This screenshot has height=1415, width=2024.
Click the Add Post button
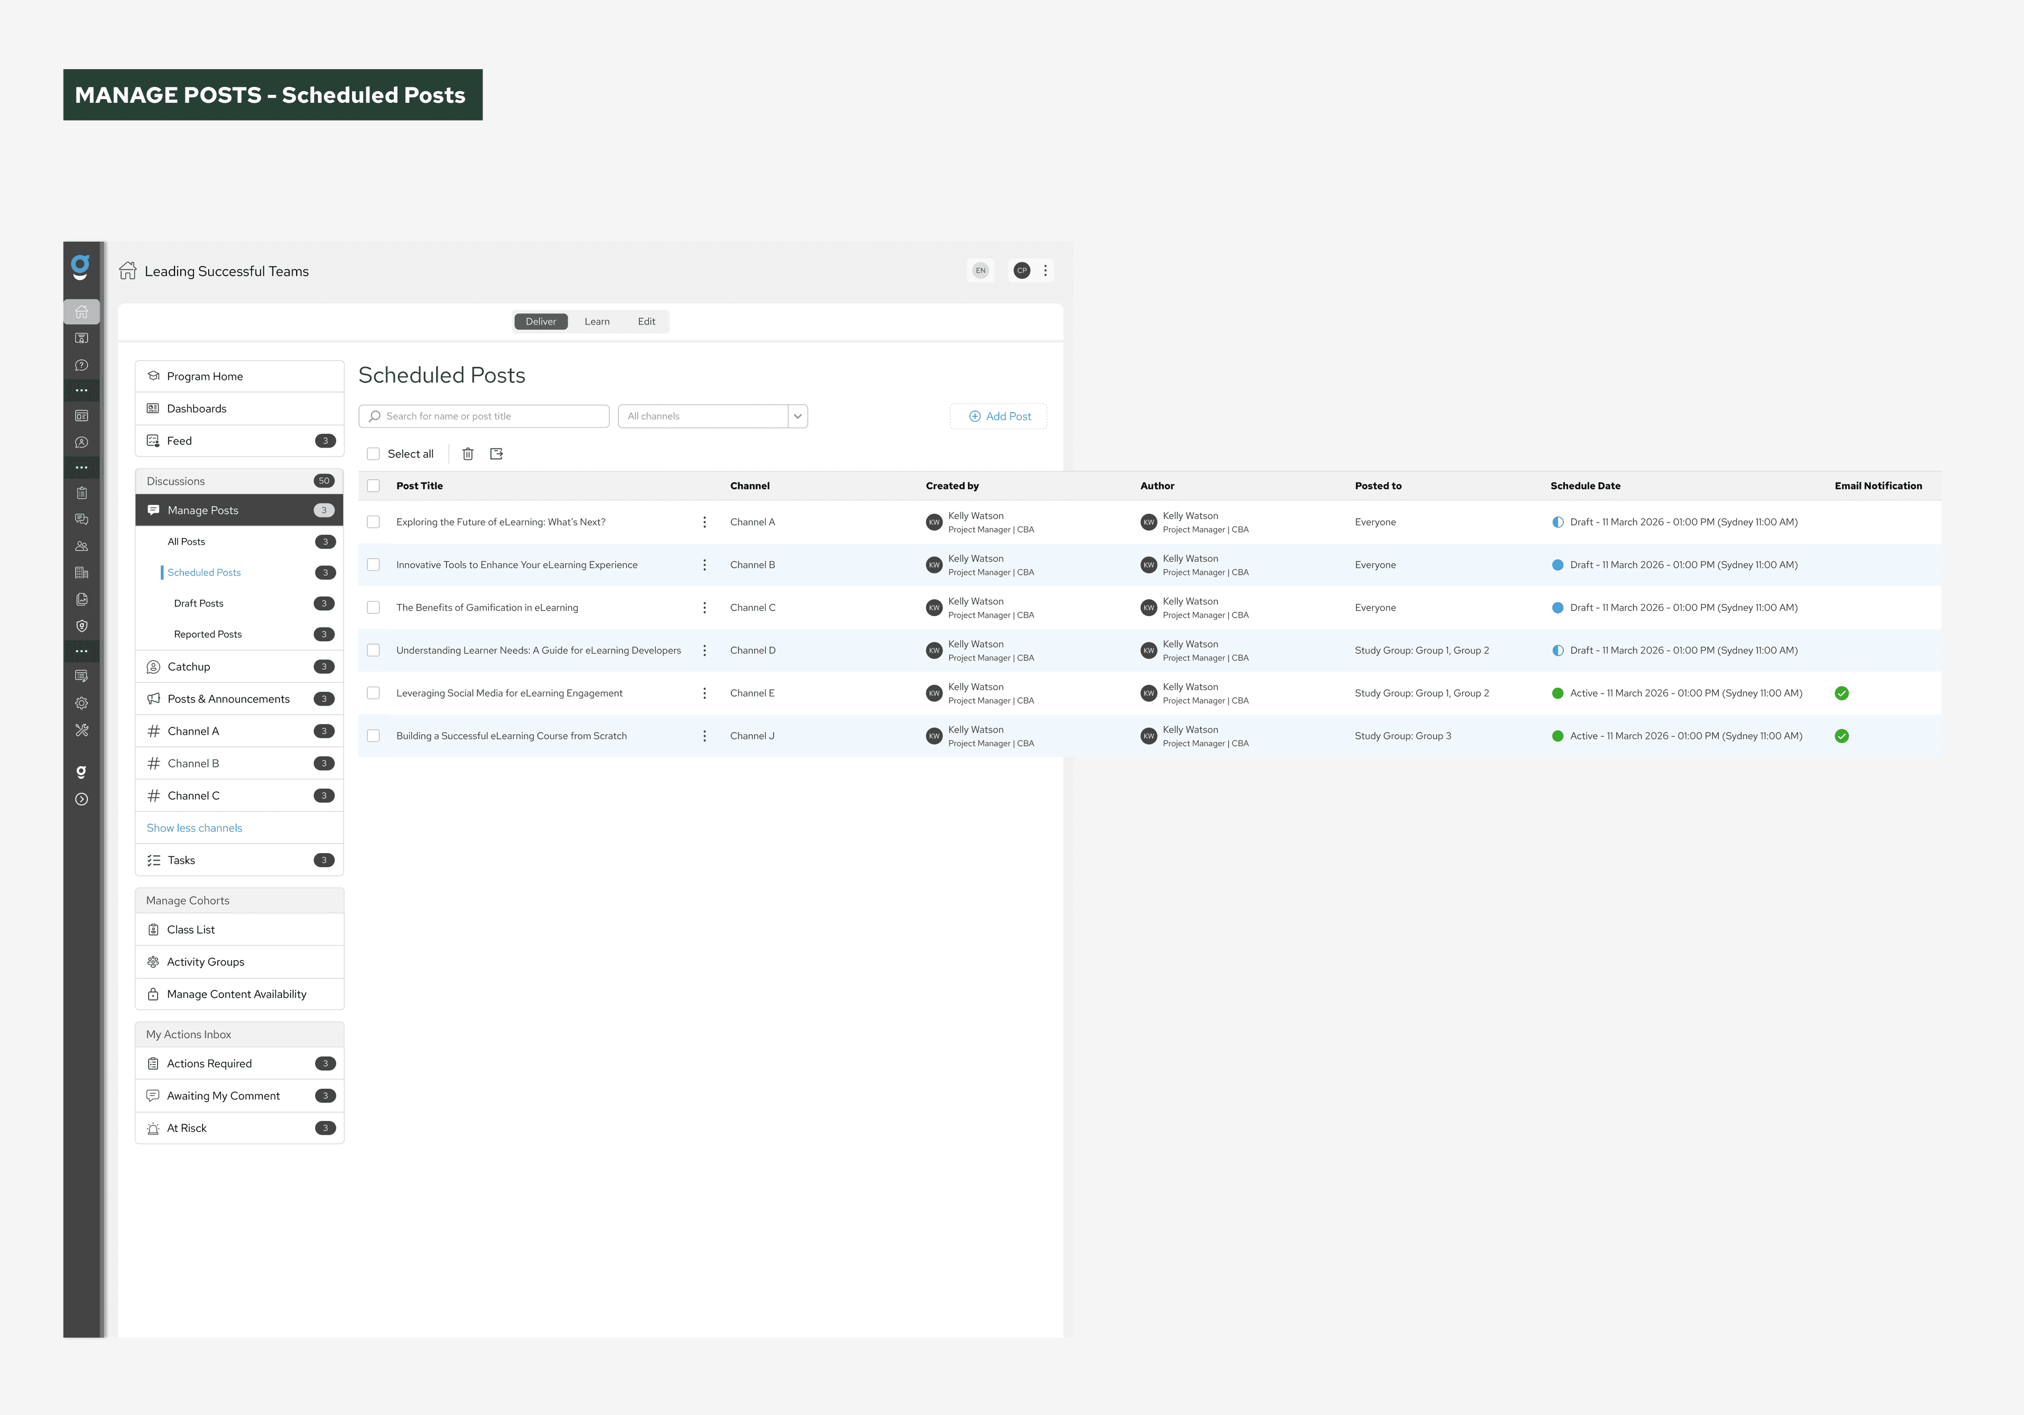click(999, 416)
